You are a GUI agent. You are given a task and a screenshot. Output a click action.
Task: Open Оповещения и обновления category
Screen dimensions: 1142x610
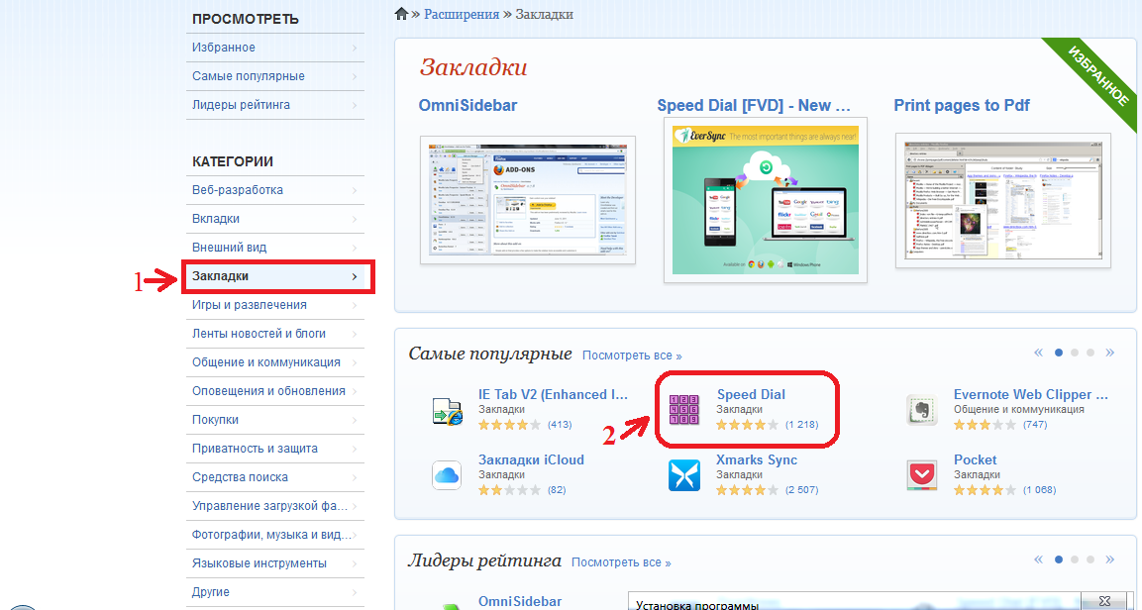point(275,391)
